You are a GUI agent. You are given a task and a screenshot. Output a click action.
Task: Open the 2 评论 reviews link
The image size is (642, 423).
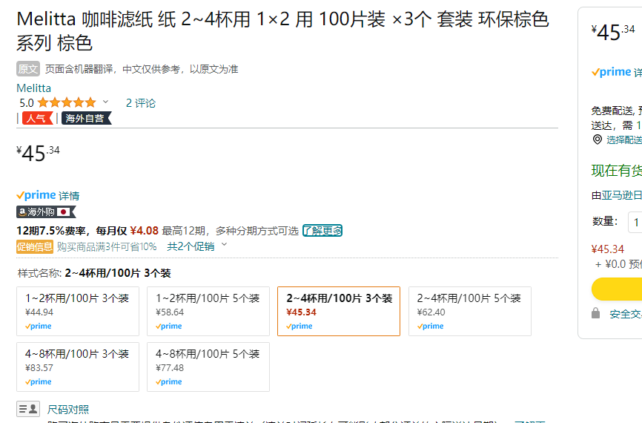140,103
